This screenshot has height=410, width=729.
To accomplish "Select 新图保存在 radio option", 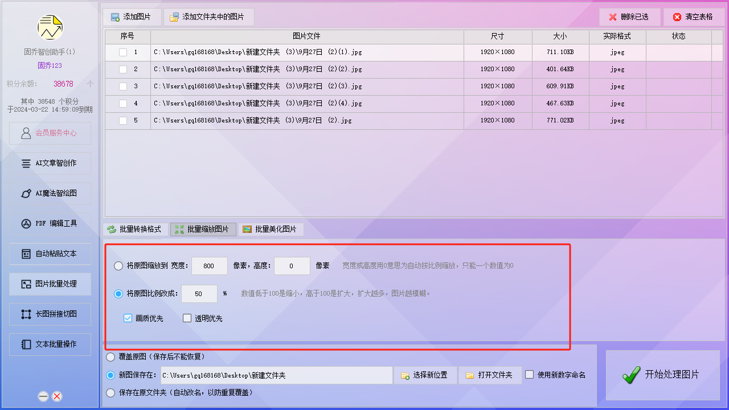I will 110,375.
